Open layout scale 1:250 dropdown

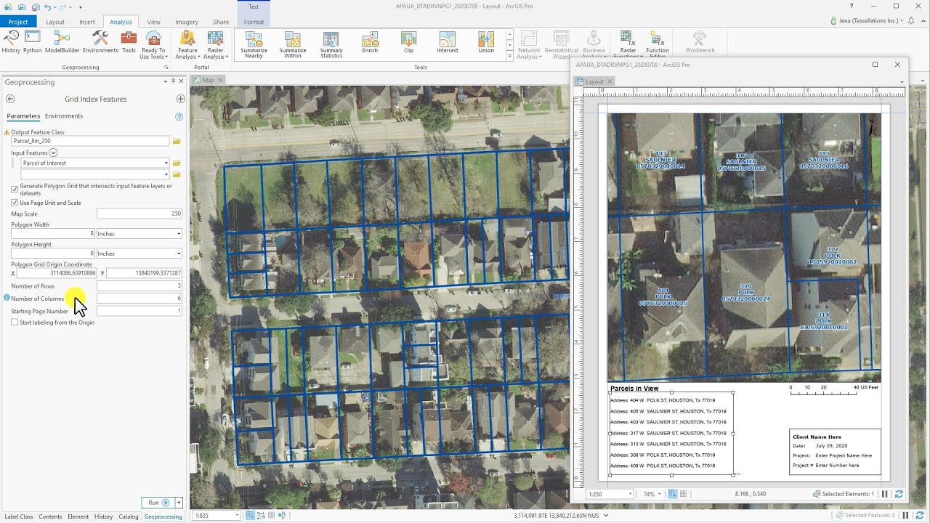tap(630, 494)
